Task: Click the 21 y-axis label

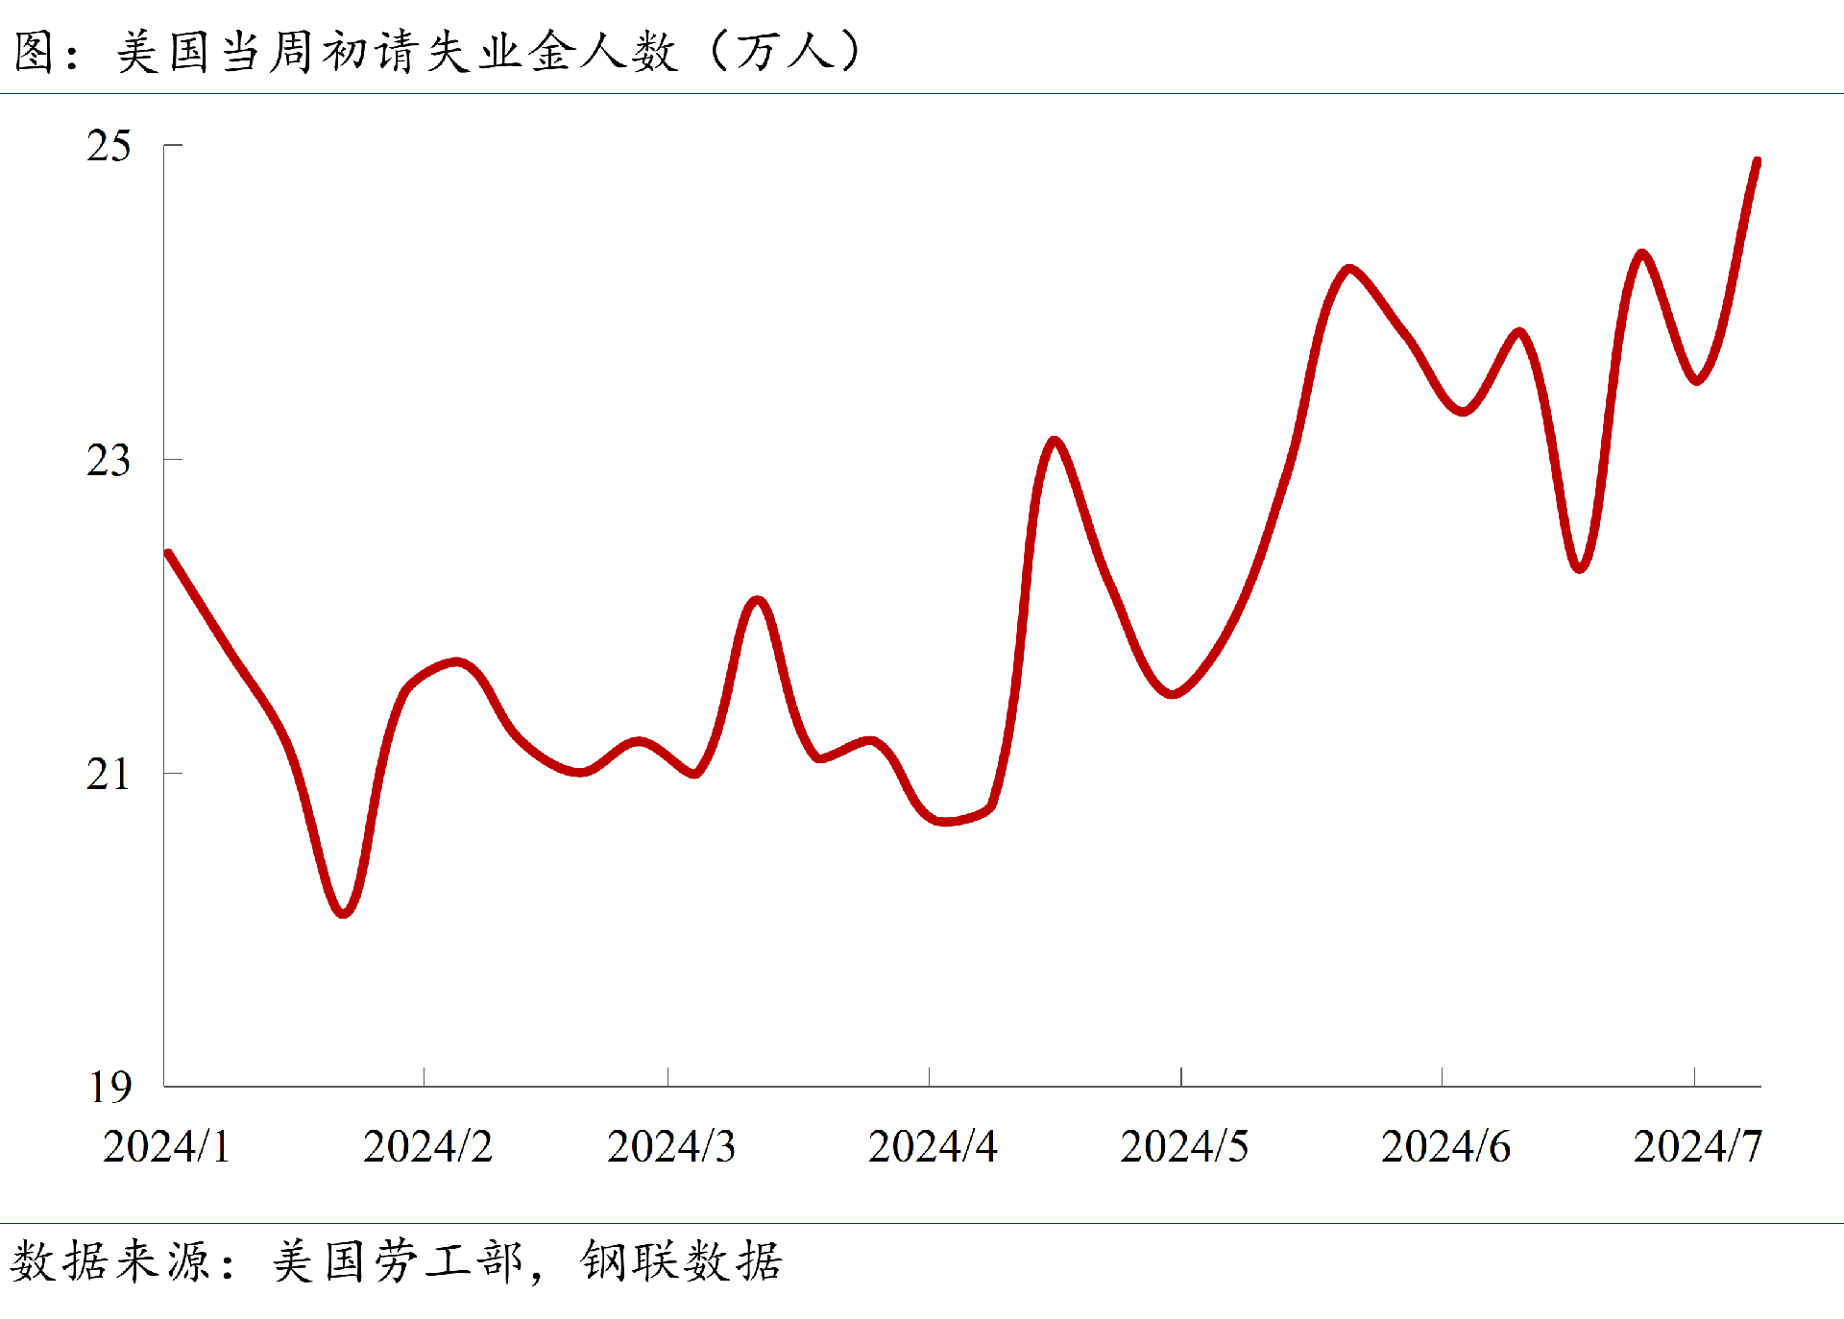Action: click(109, 774)
